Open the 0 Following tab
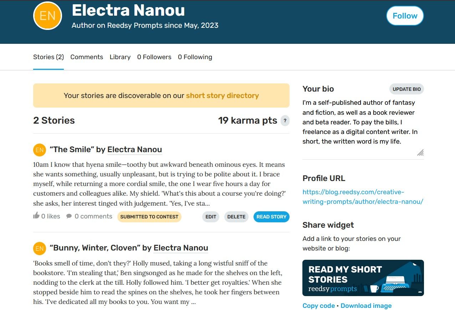The image size is (455, 310). click(195, 57)
